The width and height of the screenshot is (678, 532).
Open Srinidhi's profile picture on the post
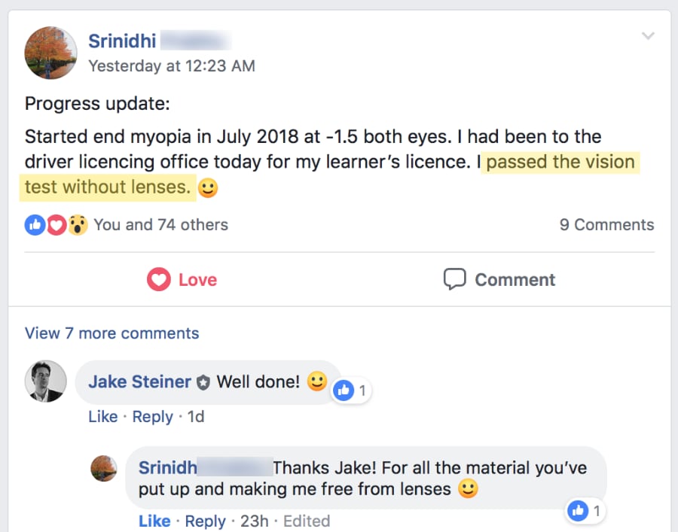pos(50,53)
